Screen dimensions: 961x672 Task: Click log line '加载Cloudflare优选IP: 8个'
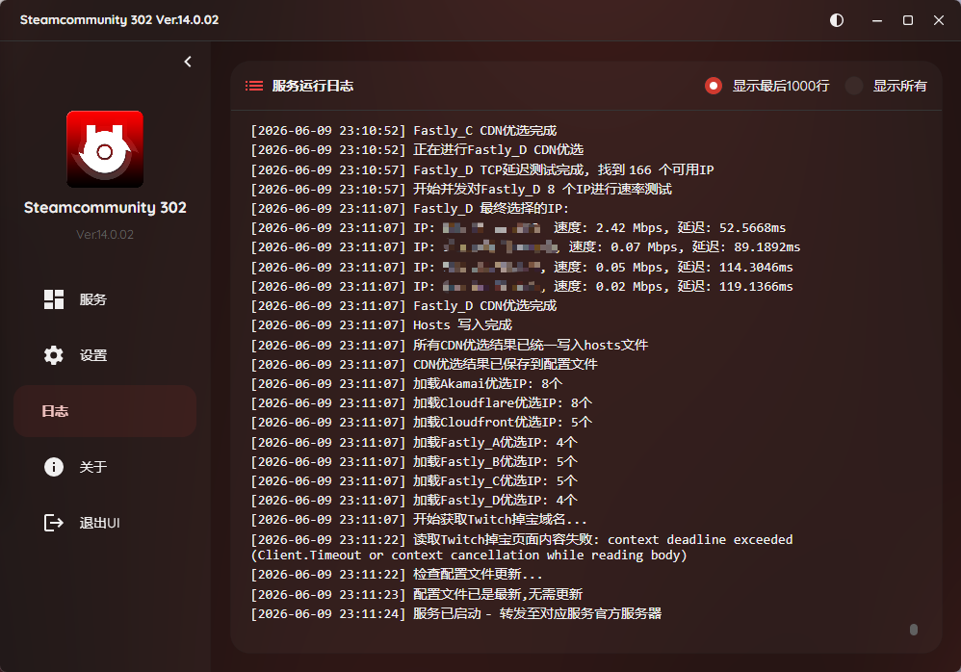tap(422, 402)
